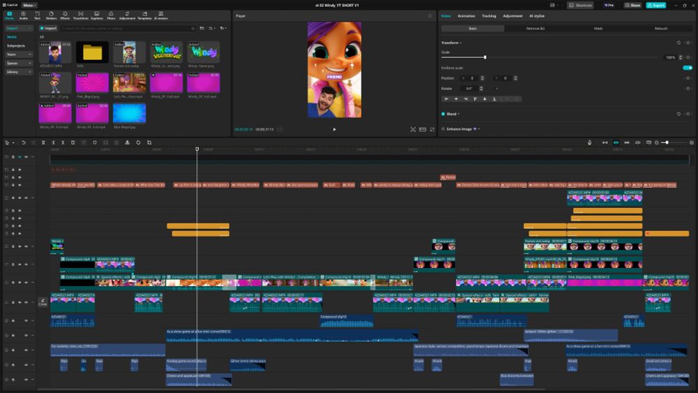Open the Transitions panel icon
This screenshot has height=393, width=698.
click(x=80, y=15)
